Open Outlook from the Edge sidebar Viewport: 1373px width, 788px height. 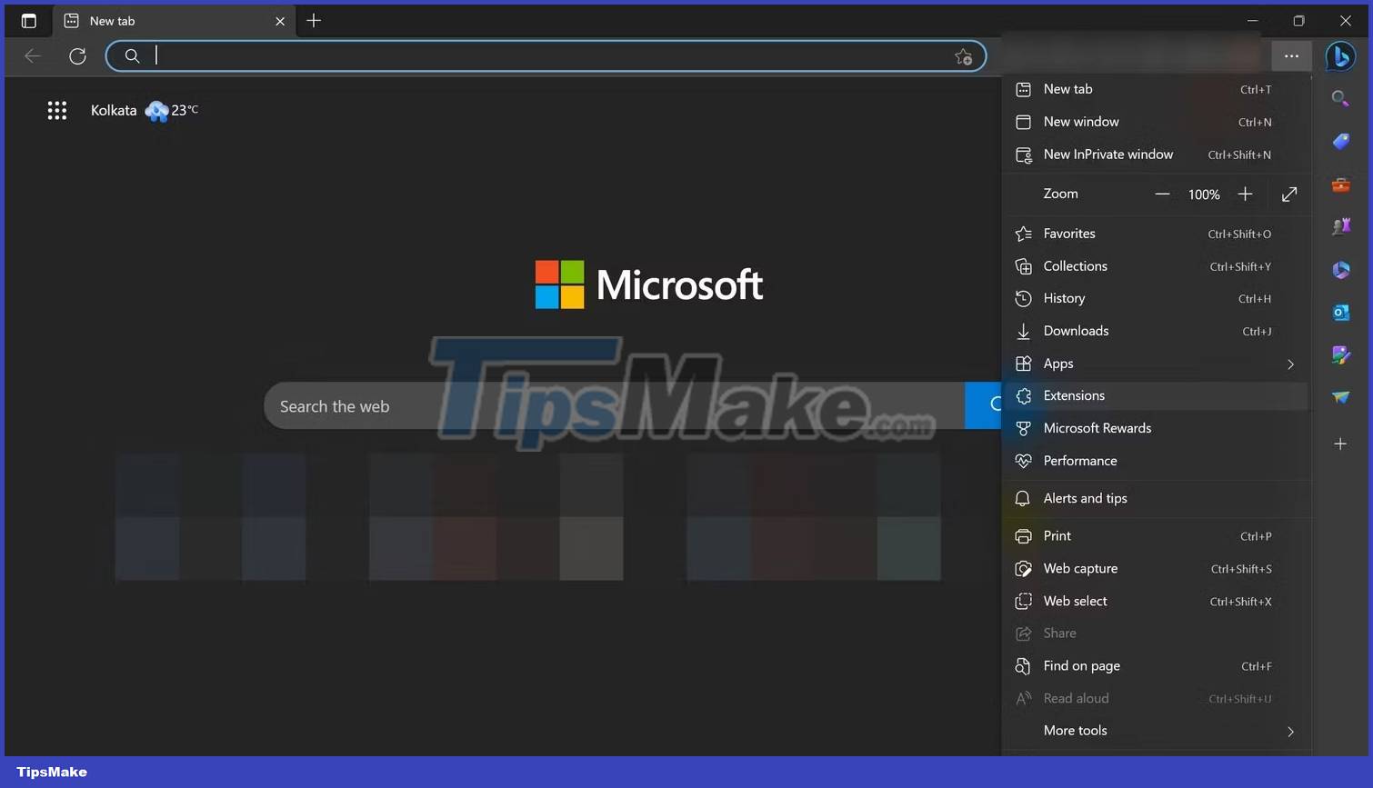(1341, 312)
